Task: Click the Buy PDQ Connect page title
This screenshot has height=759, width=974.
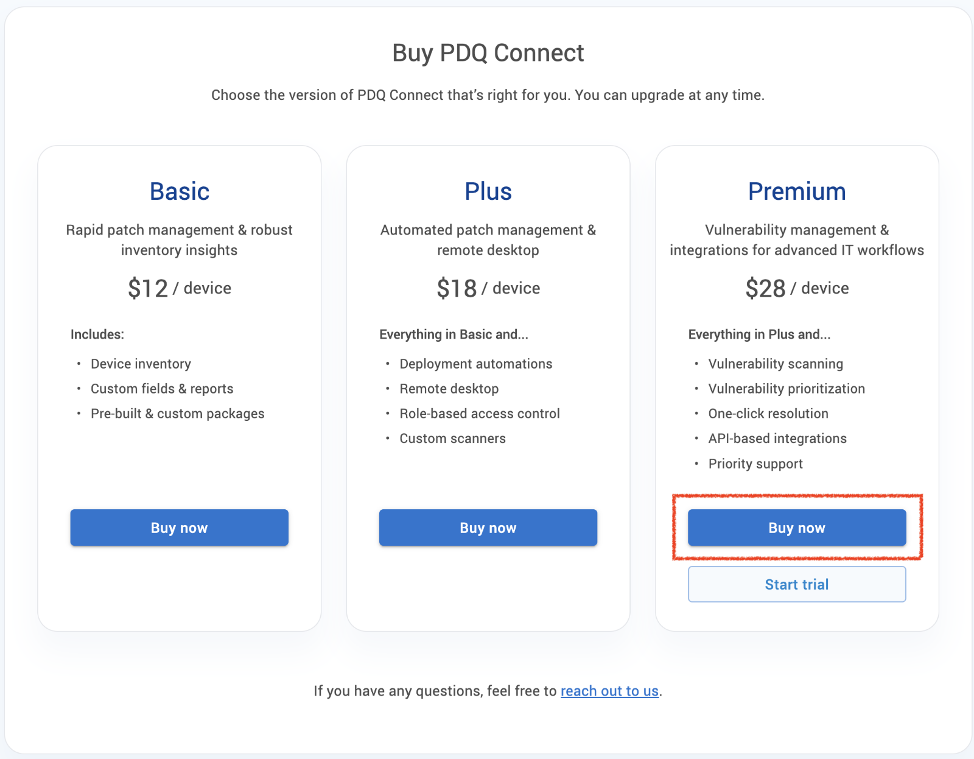Action: pos(488,53)
